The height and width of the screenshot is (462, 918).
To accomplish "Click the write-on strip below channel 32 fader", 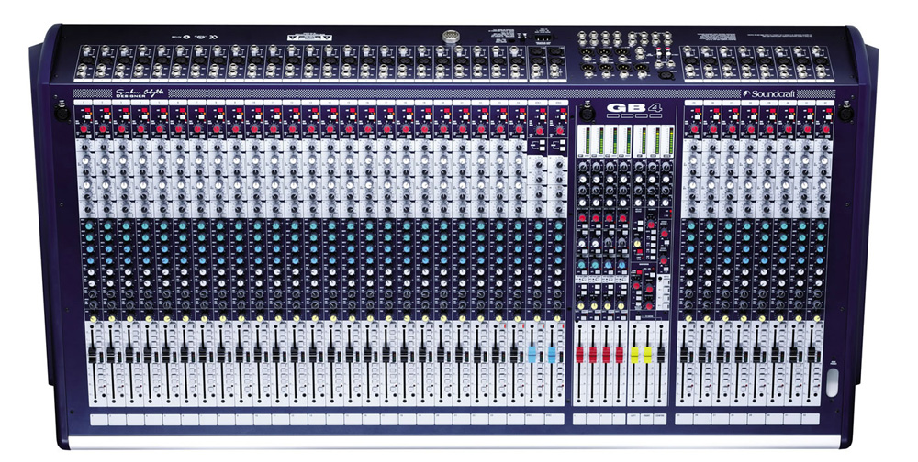I will click(x=811, y=419).
